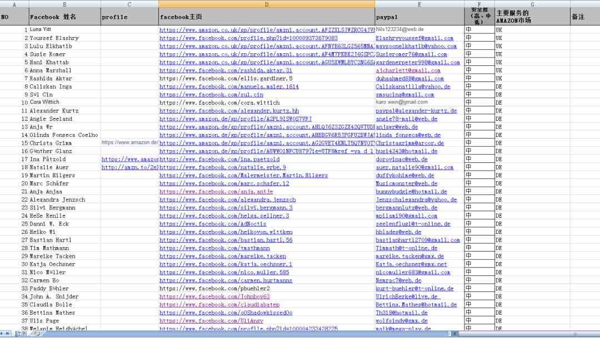The height and width of the screenshot is (338, 600).
Task: Select the 'Claudia Bolle' name cell
Action: 64,305
